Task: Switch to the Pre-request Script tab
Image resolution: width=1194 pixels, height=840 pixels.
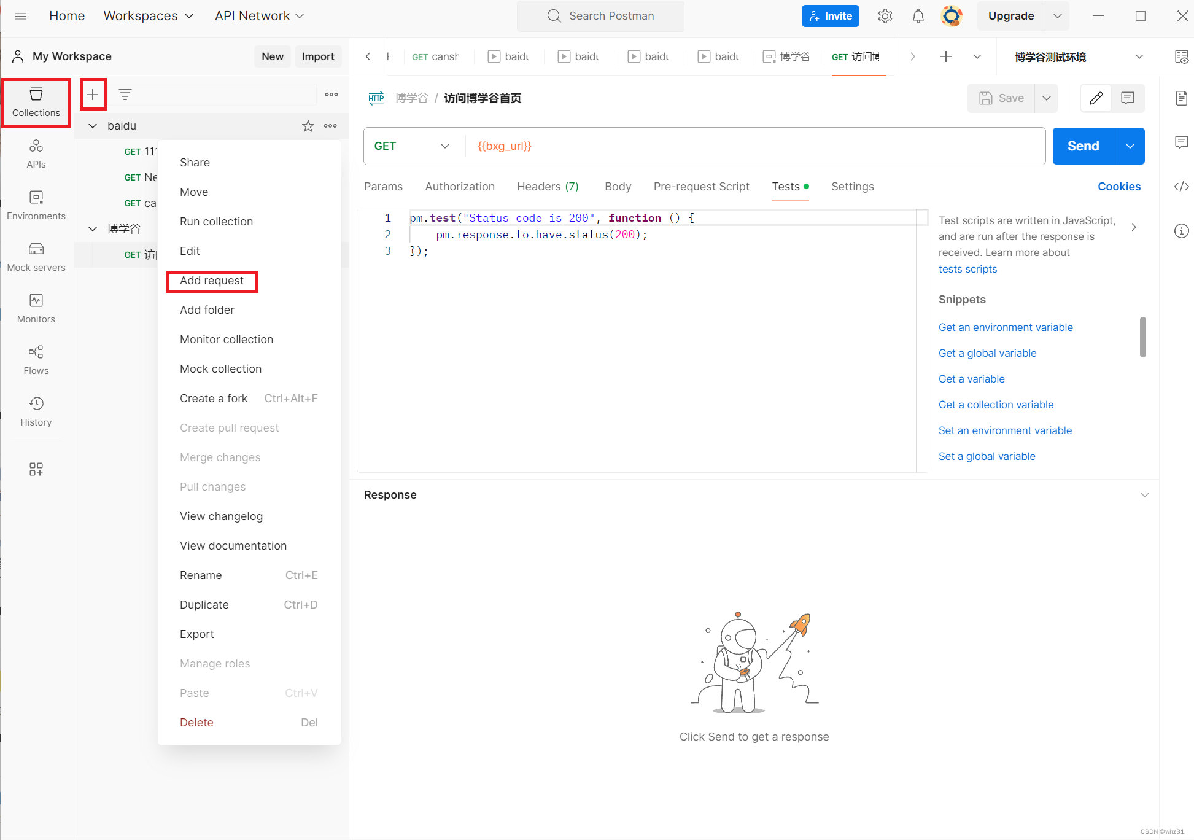Action: point(701,187)
